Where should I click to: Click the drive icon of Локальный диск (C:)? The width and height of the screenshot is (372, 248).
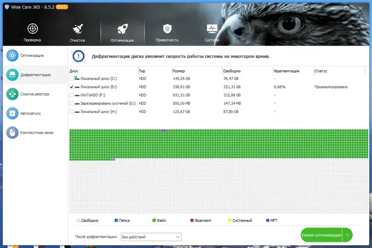(77, 78)
